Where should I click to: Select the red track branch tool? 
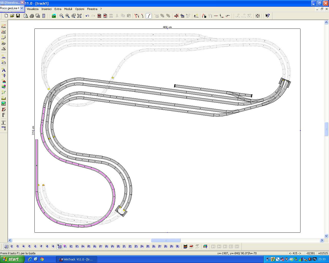click(x=137, y=16)
